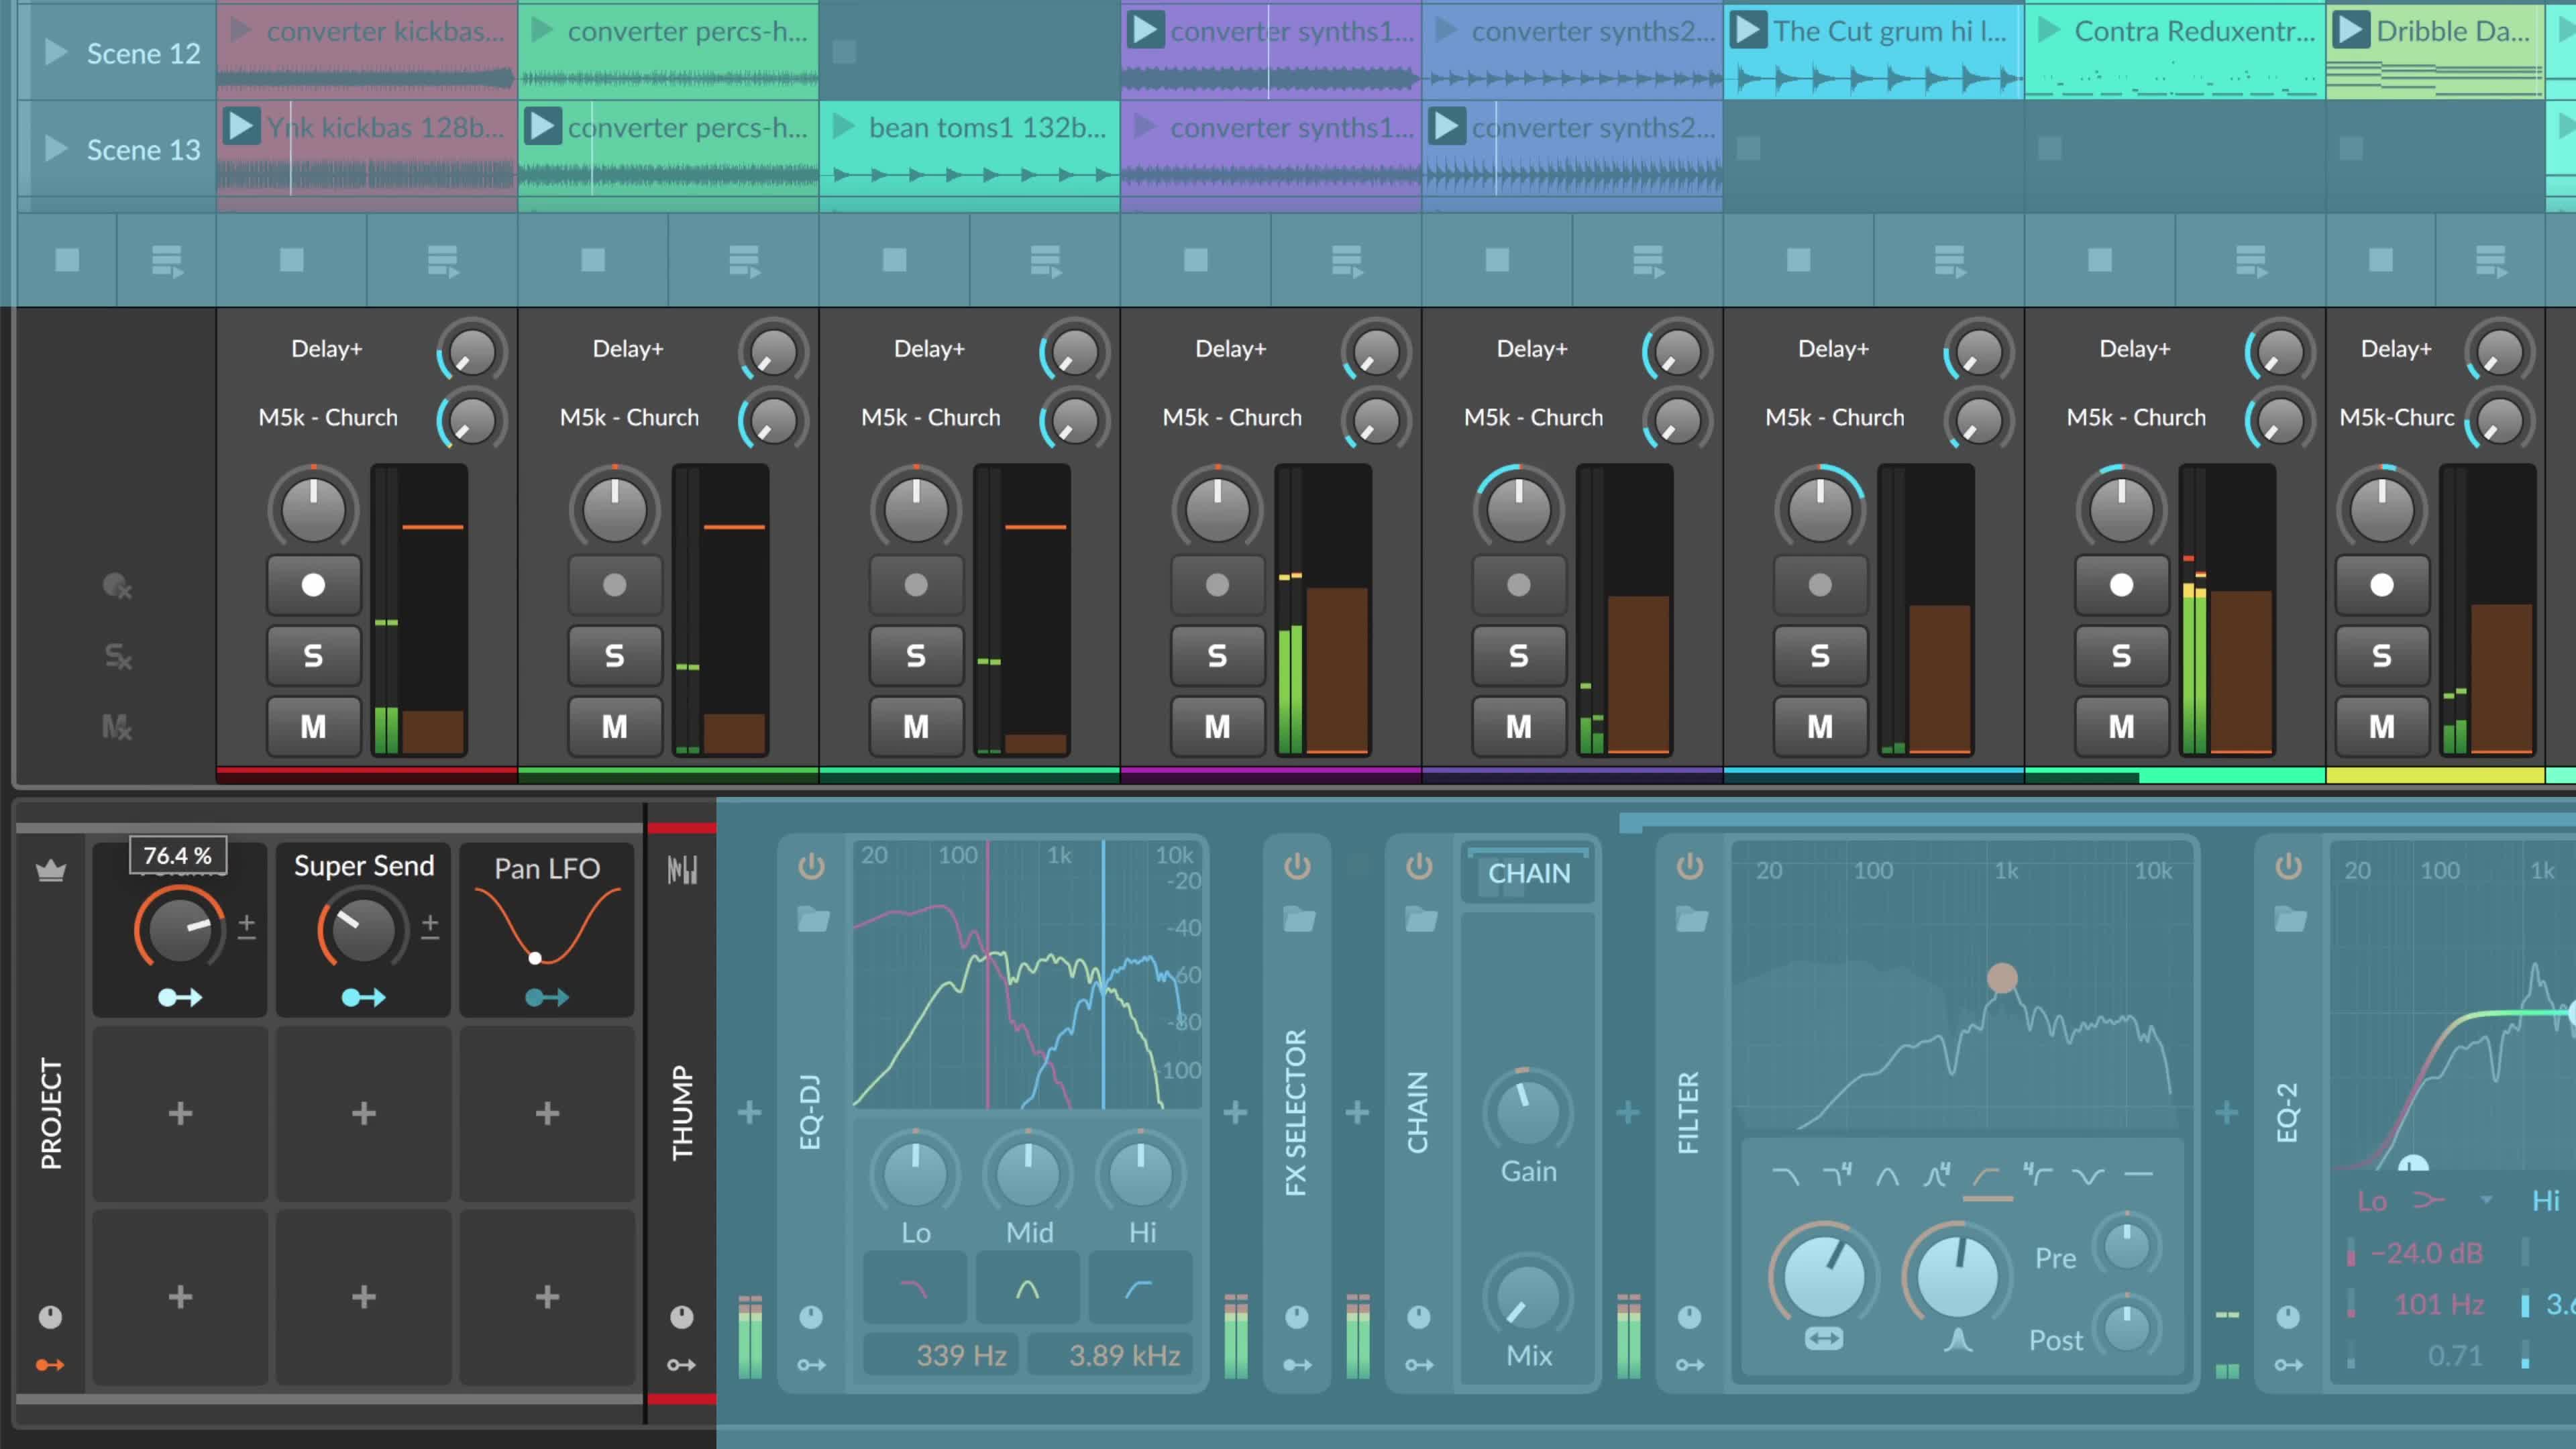This screenshot has height=1449, width=2576.
Task: Select the band-pass filter shape in FILTER
Action: 1887,1176
